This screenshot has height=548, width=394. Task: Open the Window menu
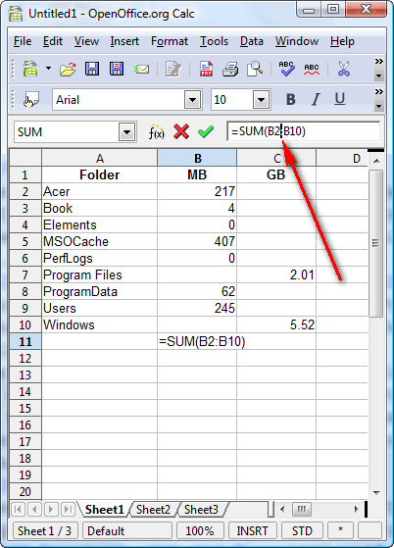pos(297,41)
